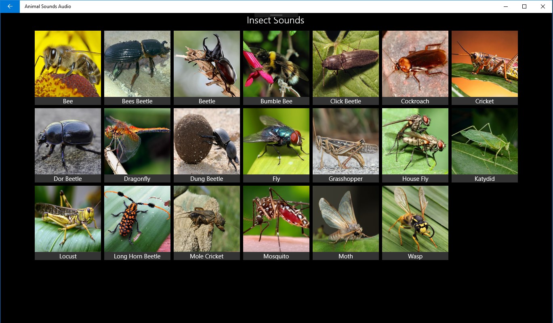Open the Dragonfly image tile
Viewport: 553px width, 323px height.
[x=137, y=145]
